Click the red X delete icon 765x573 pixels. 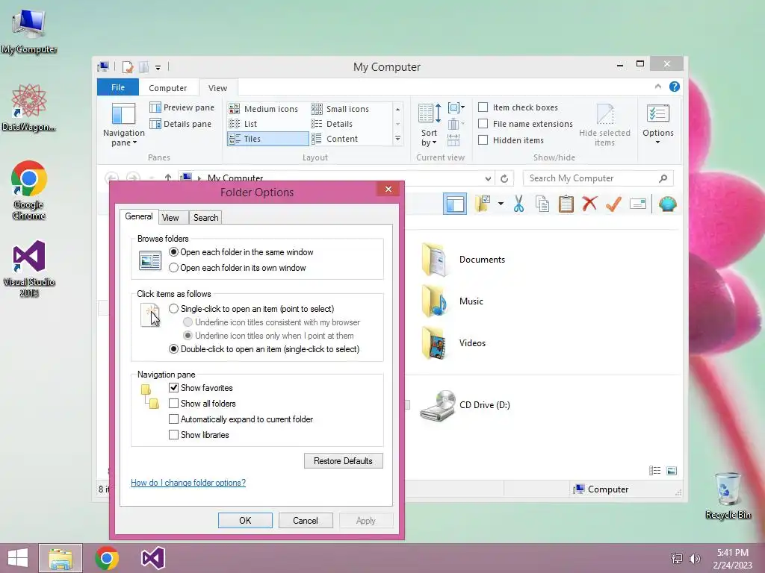click(x=589, y=204)
